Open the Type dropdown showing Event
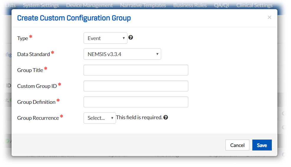 [105, 38]
